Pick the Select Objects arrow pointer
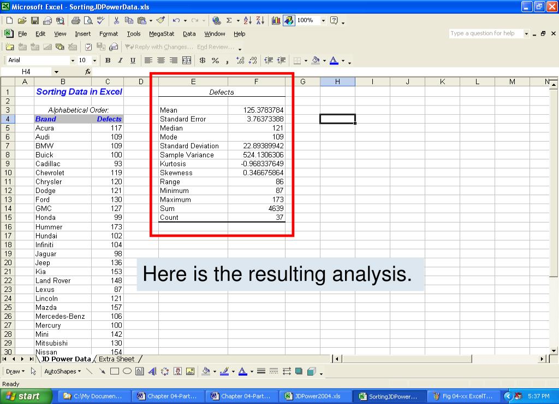 pyautogui.click(x=33, y=372)
